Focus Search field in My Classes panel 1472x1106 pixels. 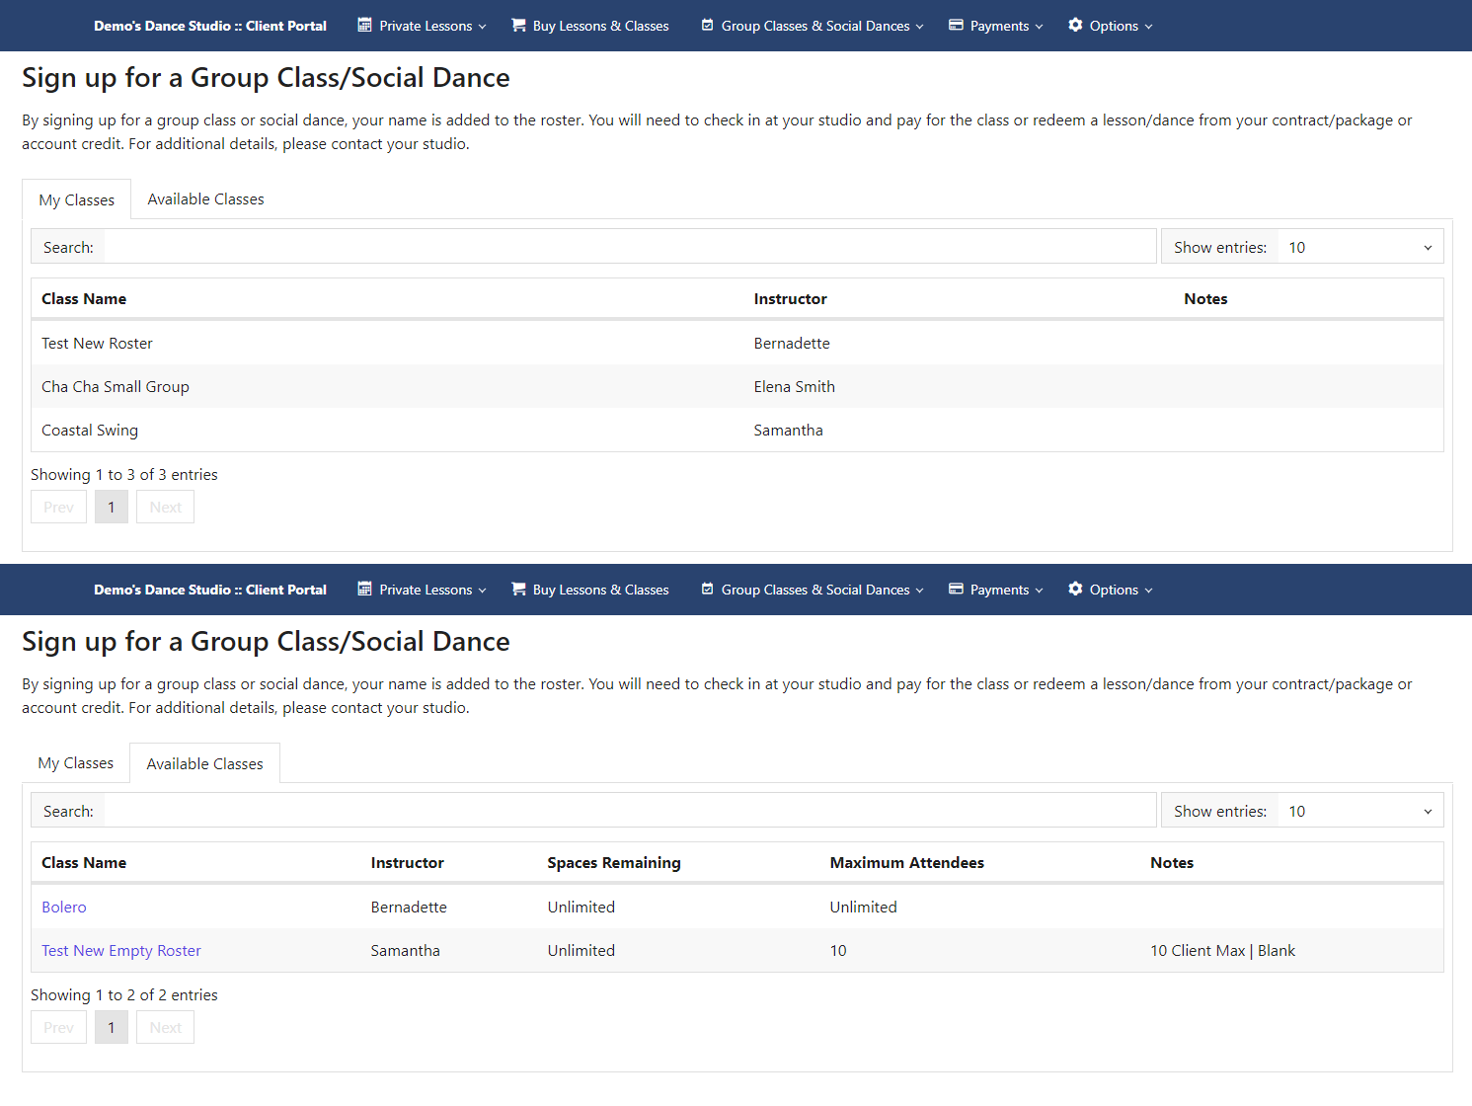(x=630, y=247)
